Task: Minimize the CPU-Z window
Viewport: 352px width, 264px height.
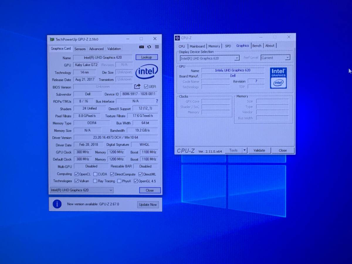Action: point(261,37)
